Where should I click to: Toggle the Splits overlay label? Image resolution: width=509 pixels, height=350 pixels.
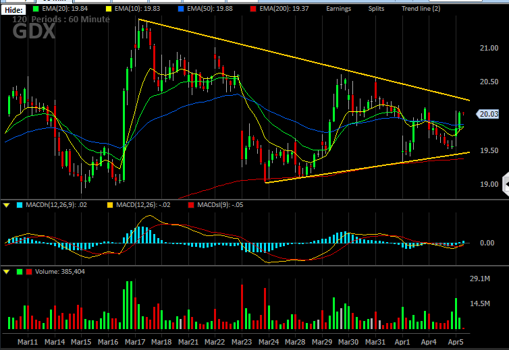376,9
